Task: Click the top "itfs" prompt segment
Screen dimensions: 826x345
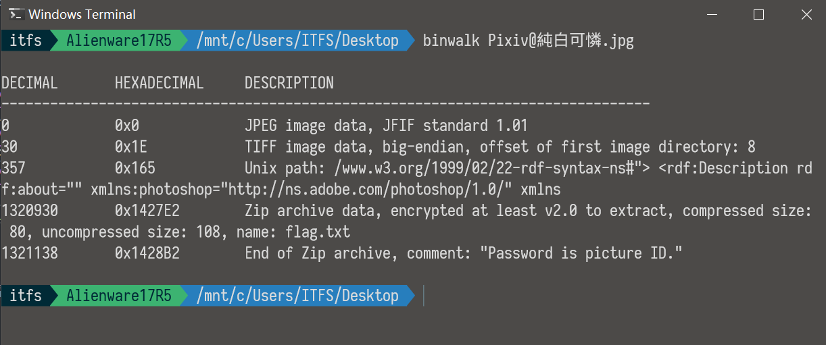Action: point(26,41)
